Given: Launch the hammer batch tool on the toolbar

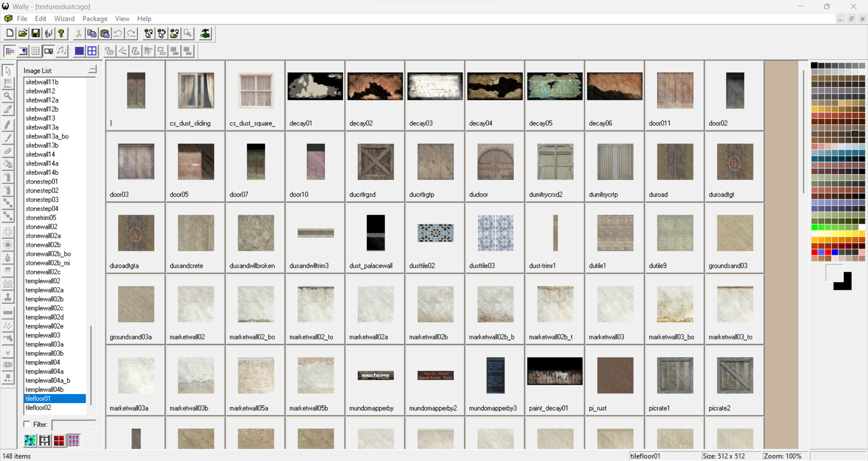Looking at the screenshot, I should click(204, 33).
